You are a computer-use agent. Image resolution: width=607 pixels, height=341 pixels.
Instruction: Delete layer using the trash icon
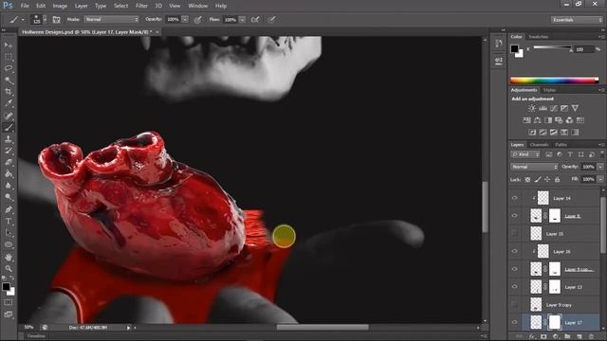[591, 337]
